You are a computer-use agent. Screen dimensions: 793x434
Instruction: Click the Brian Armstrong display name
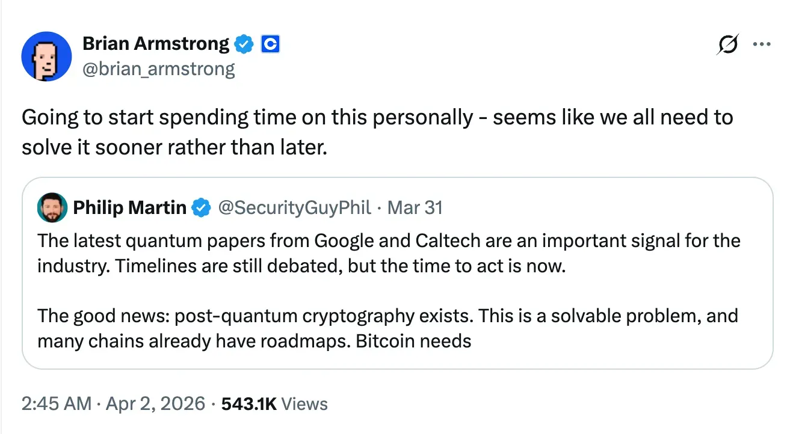tap(155, 44)
